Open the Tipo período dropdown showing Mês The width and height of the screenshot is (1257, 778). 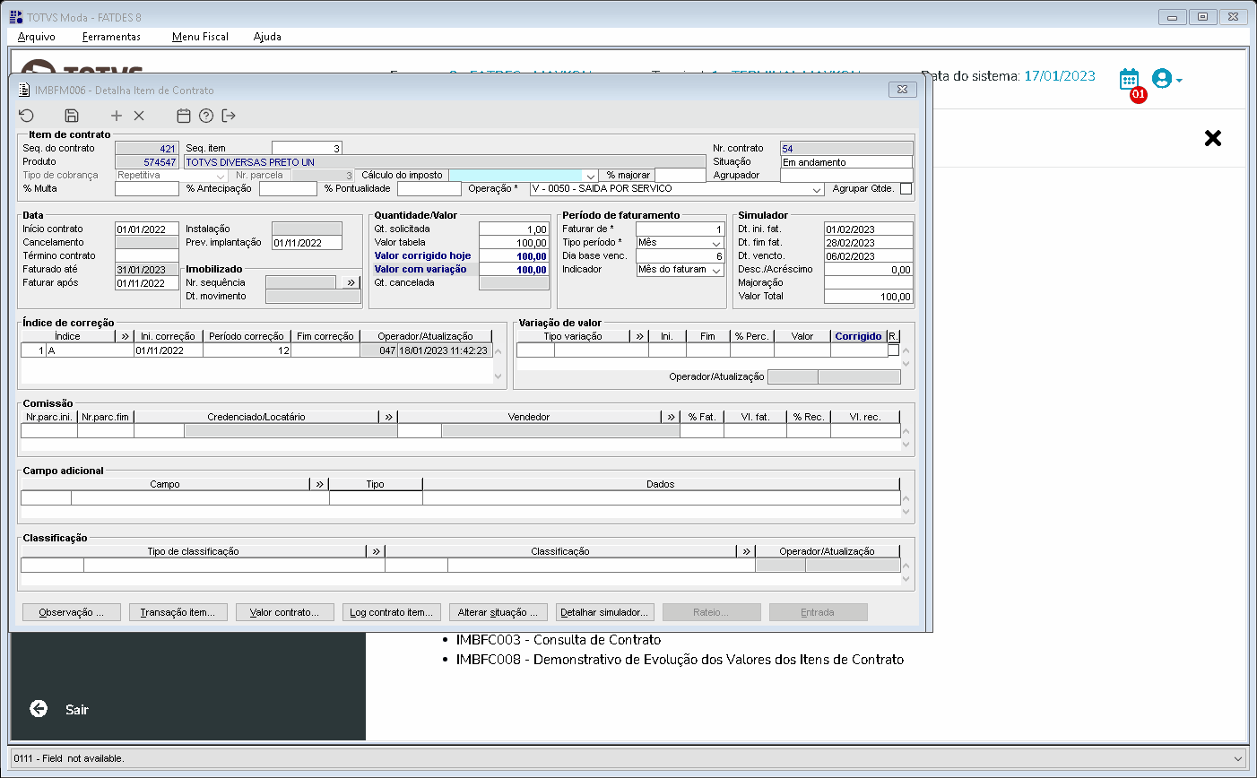tap(716, 243)
